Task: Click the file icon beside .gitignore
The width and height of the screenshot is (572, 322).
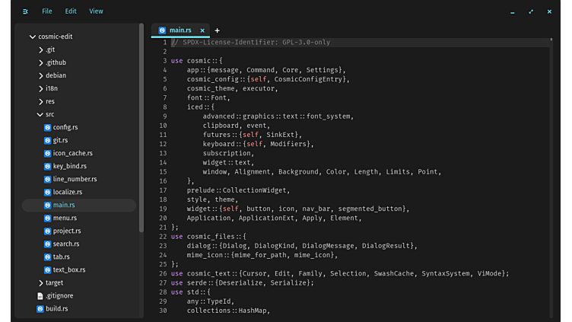Action: pyautogui.click(x=40, y=296)
